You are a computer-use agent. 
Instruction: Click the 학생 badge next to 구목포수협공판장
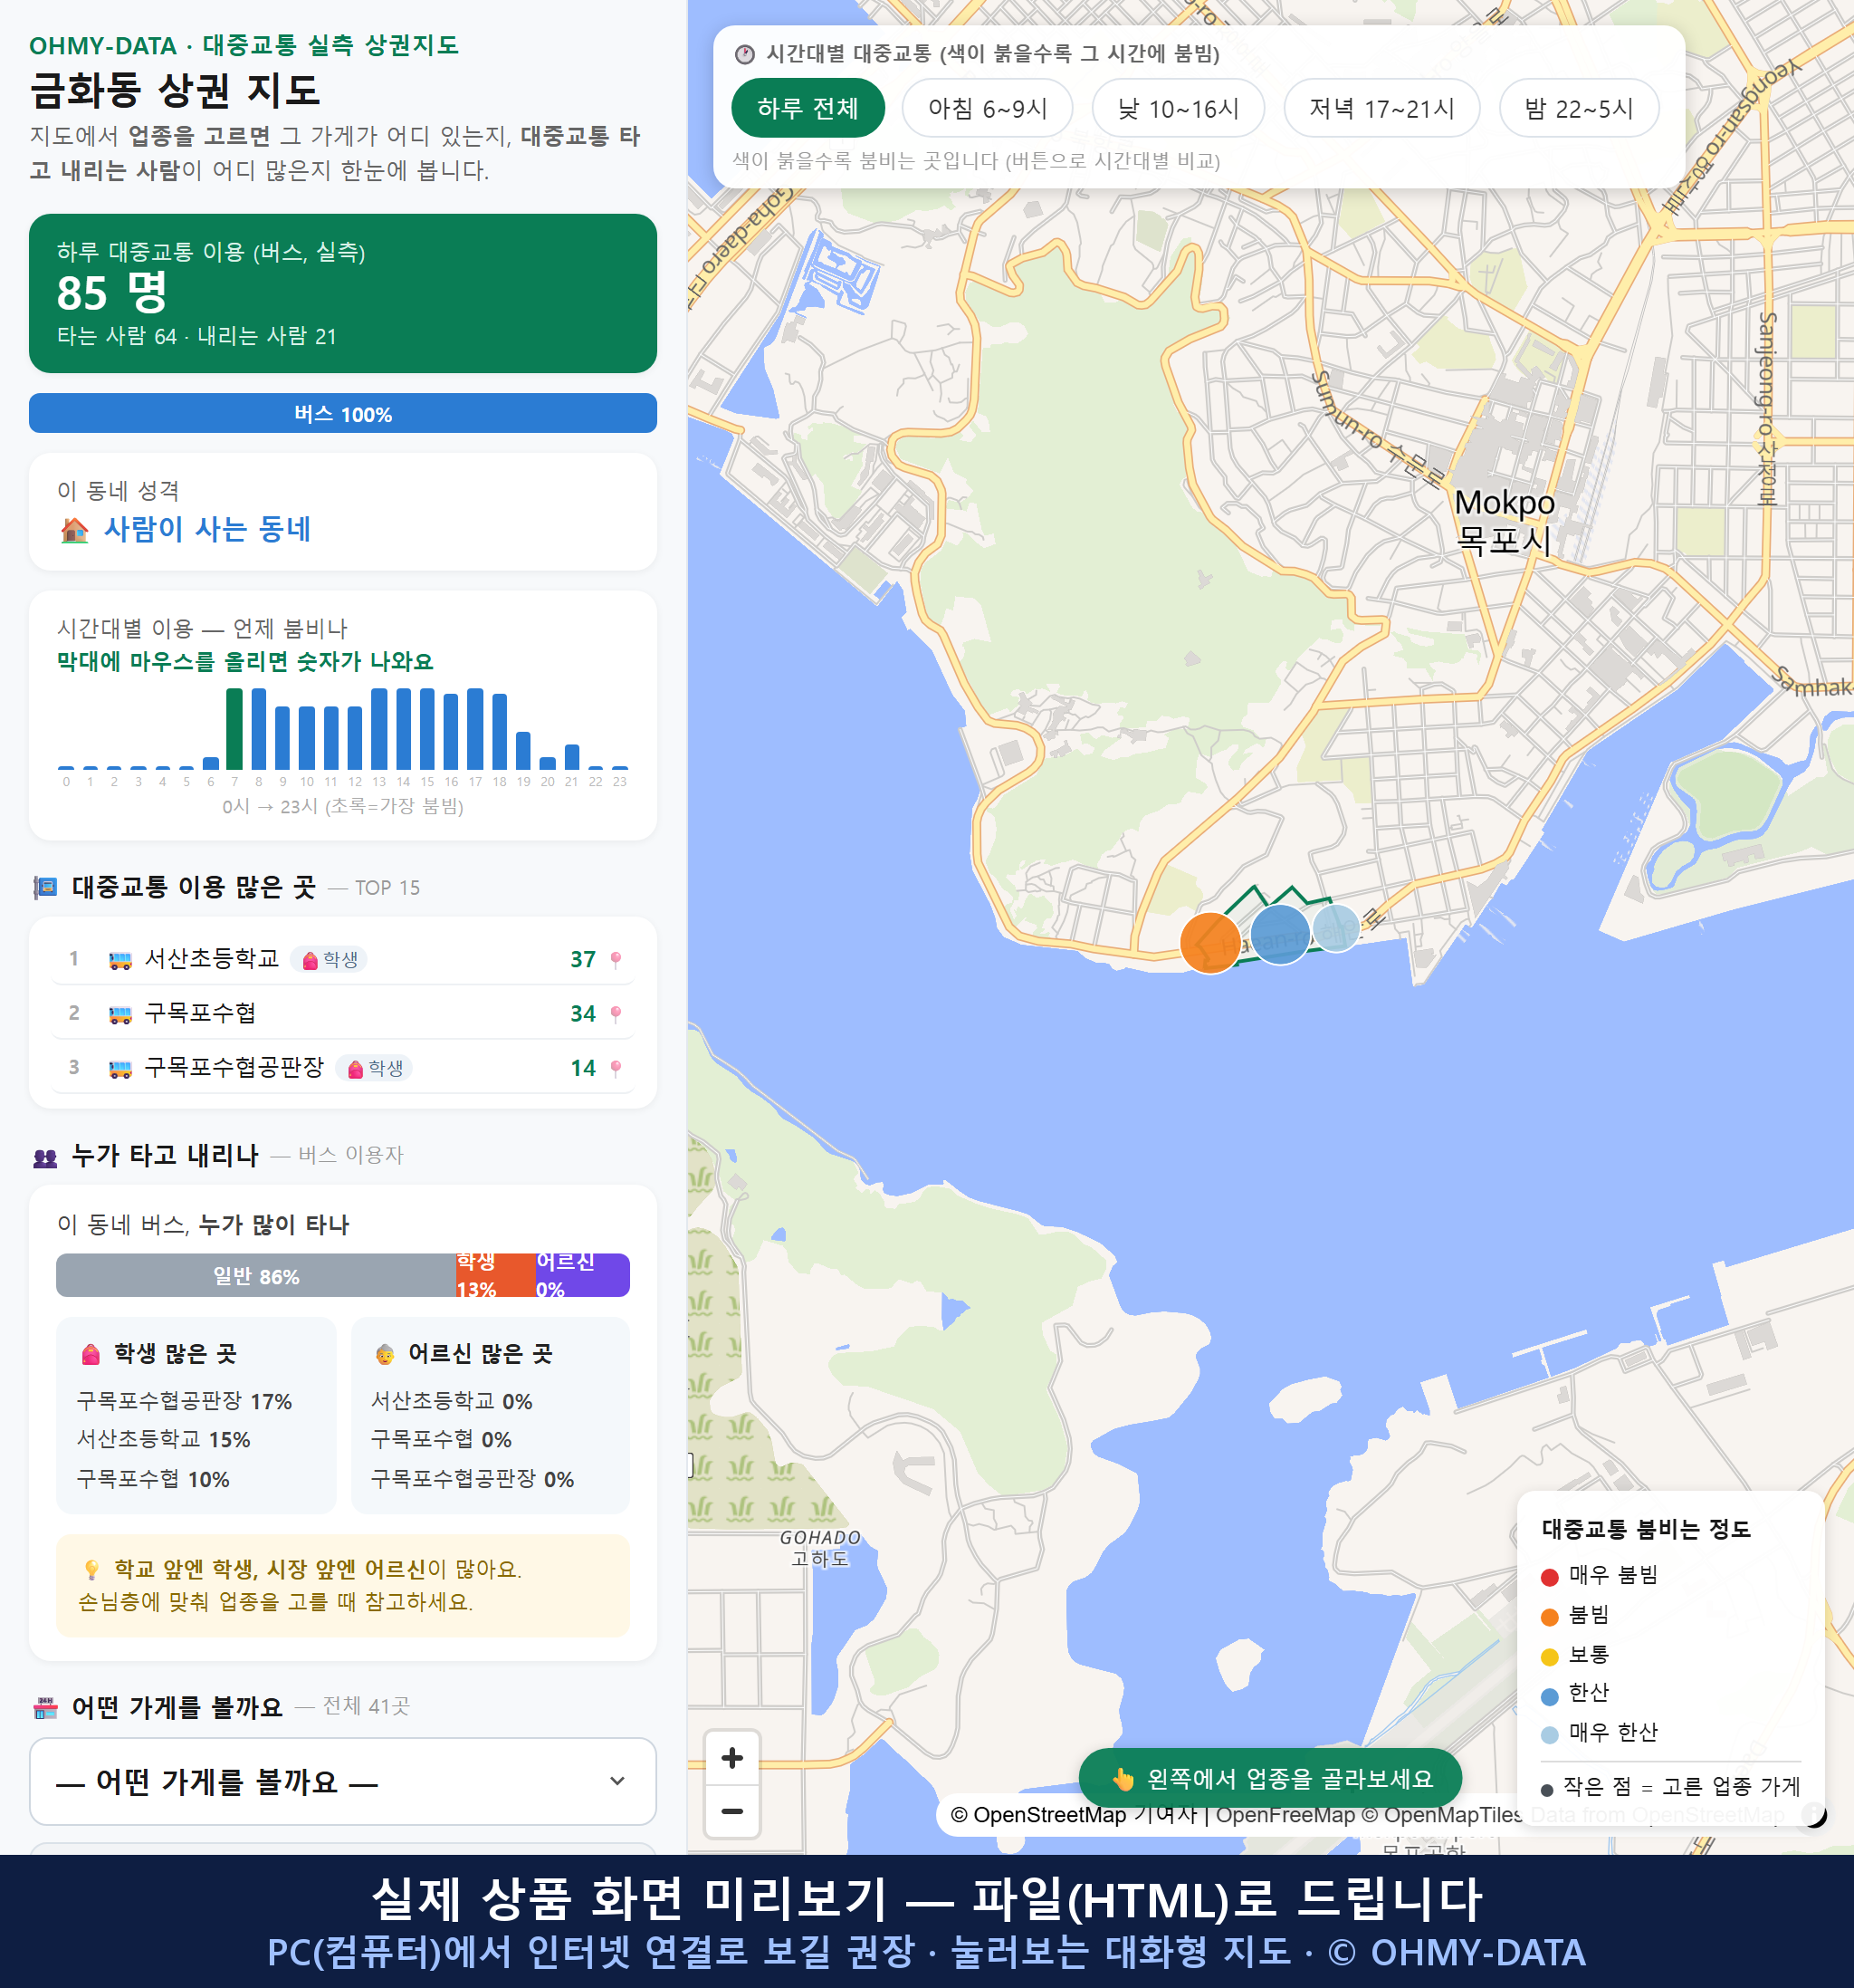tap(375, 1068)
